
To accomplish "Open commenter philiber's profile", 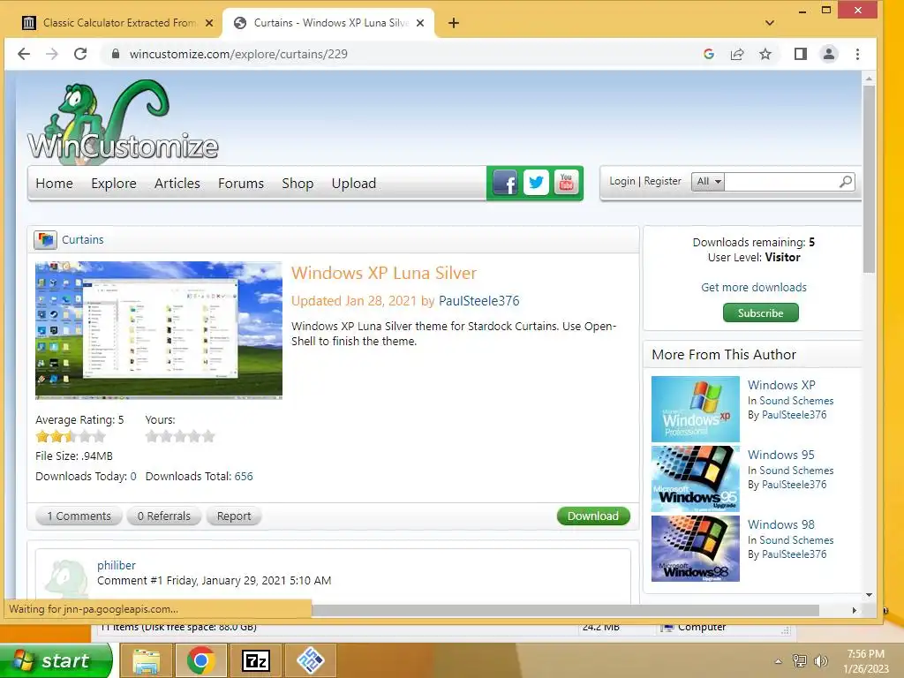I will pos(116,565).
